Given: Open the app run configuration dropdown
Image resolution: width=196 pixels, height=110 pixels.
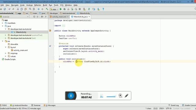Looking at the screenshot, I should [x=54, y=9].
